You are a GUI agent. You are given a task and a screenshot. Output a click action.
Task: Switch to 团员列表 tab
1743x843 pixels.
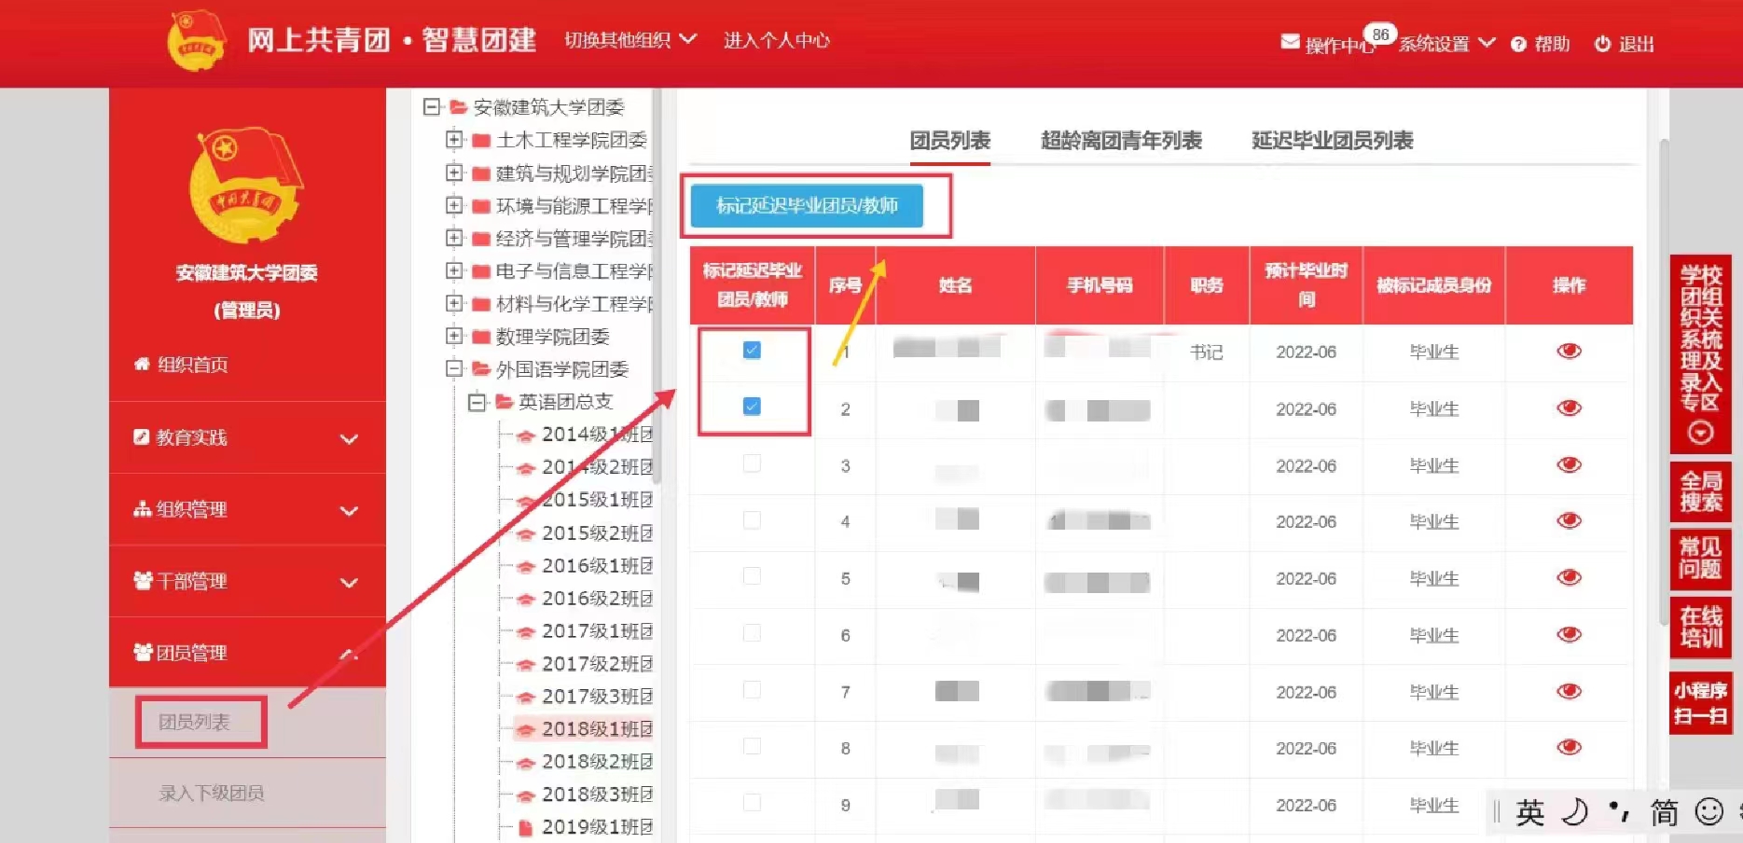point(949,141)
